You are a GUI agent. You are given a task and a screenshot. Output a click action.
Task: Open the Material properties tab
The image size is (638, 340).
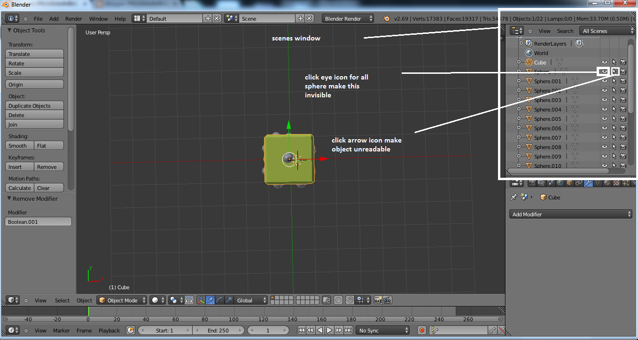pos(607,182)
